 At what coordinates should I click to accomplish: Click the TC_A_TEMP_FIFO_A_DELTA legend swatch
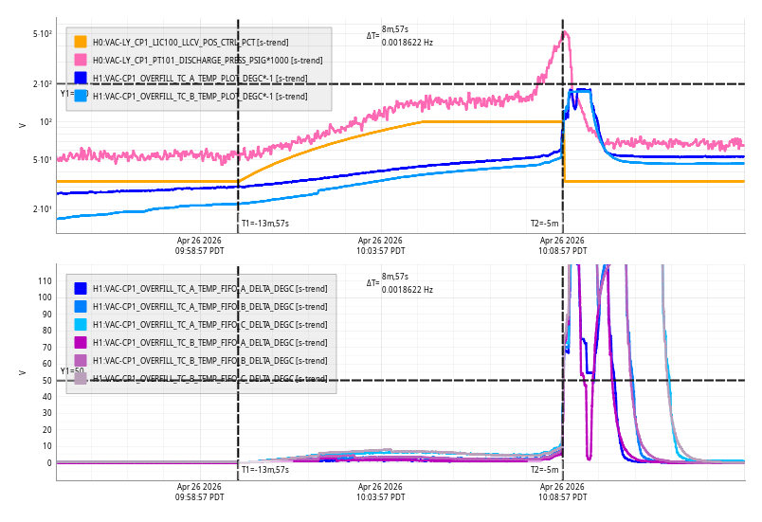coord(81,288)
